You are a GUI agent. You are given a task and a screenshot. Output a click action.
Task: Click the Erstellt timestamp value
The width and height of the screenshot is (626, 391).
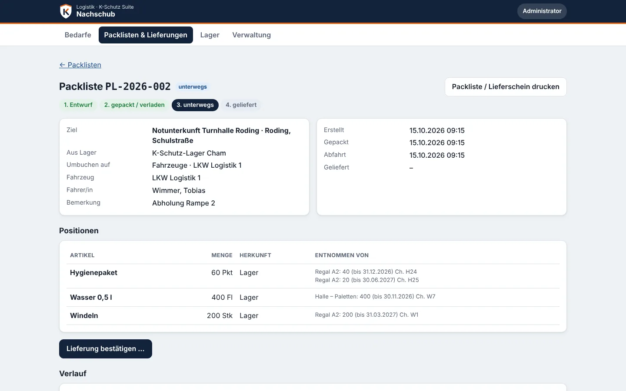[437, 131]
